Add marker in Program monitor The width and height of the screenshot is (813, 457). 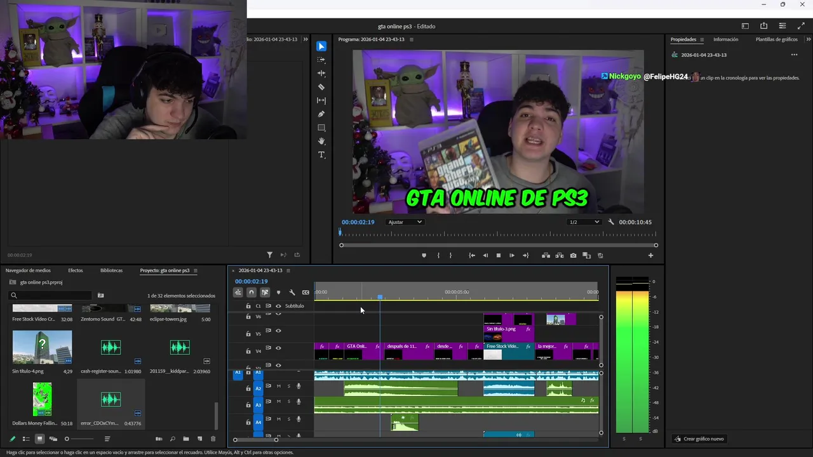tap(424, 255)
